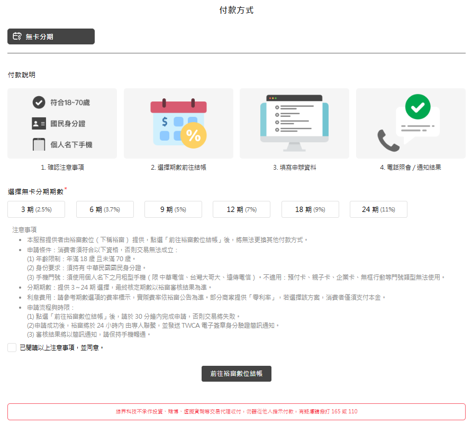Select the 6 期 (3.7%) installment option
The height and width of the screenshot is (425, 472).
point(105,209)
